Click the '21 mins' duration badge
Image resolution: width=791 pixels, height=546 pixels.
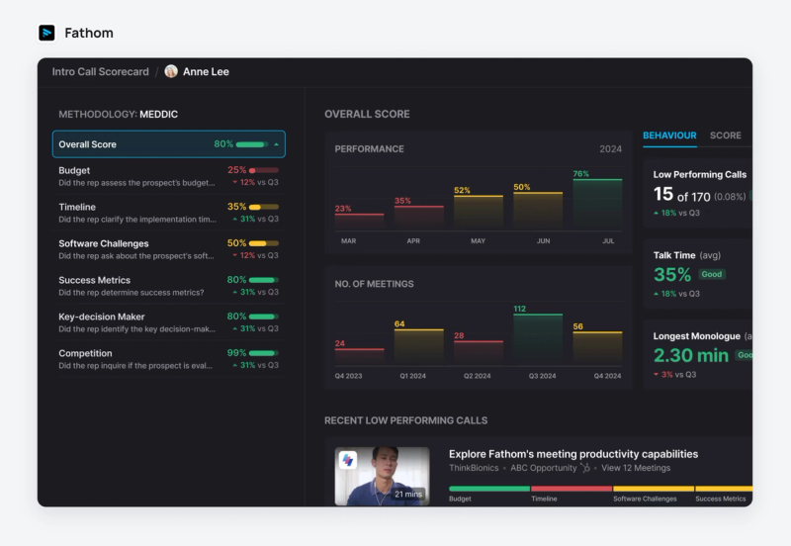coord(408,494)
